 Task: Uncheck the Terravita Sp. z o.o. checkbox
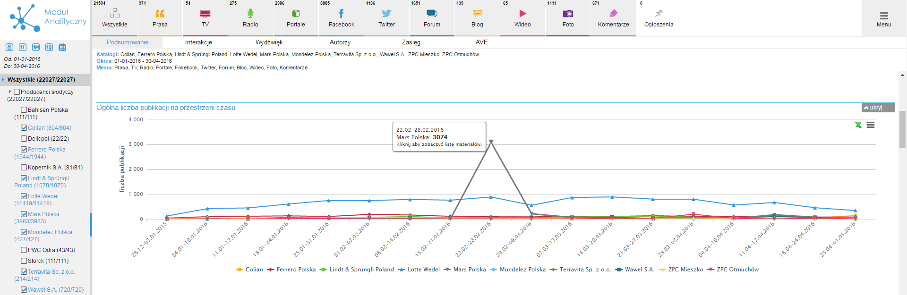click(x=24, y=272)
